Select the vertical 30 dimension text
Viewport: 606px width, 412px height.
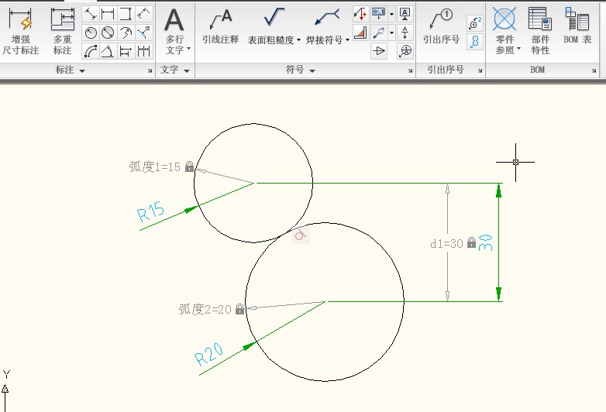(x=485, y=243)
